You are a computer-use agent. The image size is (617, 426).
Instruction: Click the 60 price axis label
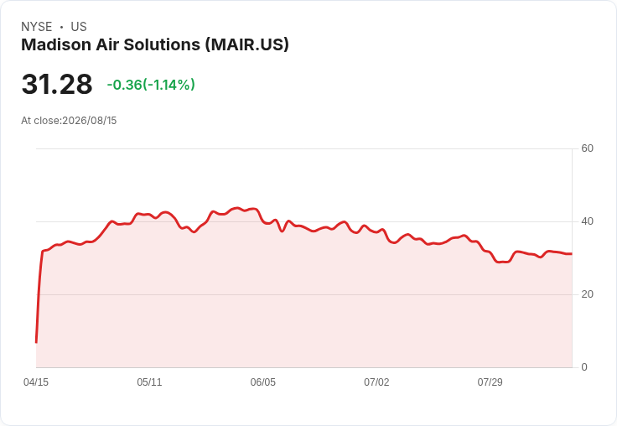coord(587,148)
